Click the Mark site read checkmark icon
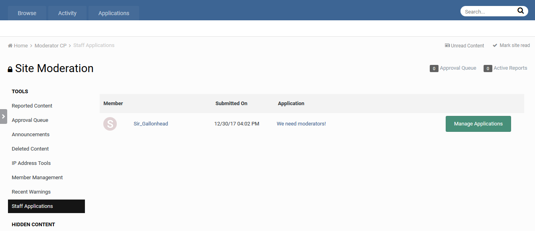 coord(495,45)
